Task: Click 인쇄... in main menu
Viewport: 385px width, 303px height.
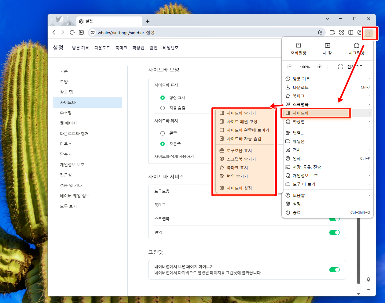Action: point(328,158)
